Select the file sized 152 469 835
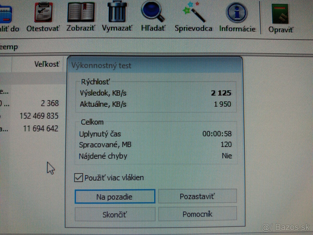The width and height of the screenshot is (313, 235). [39, 116]
